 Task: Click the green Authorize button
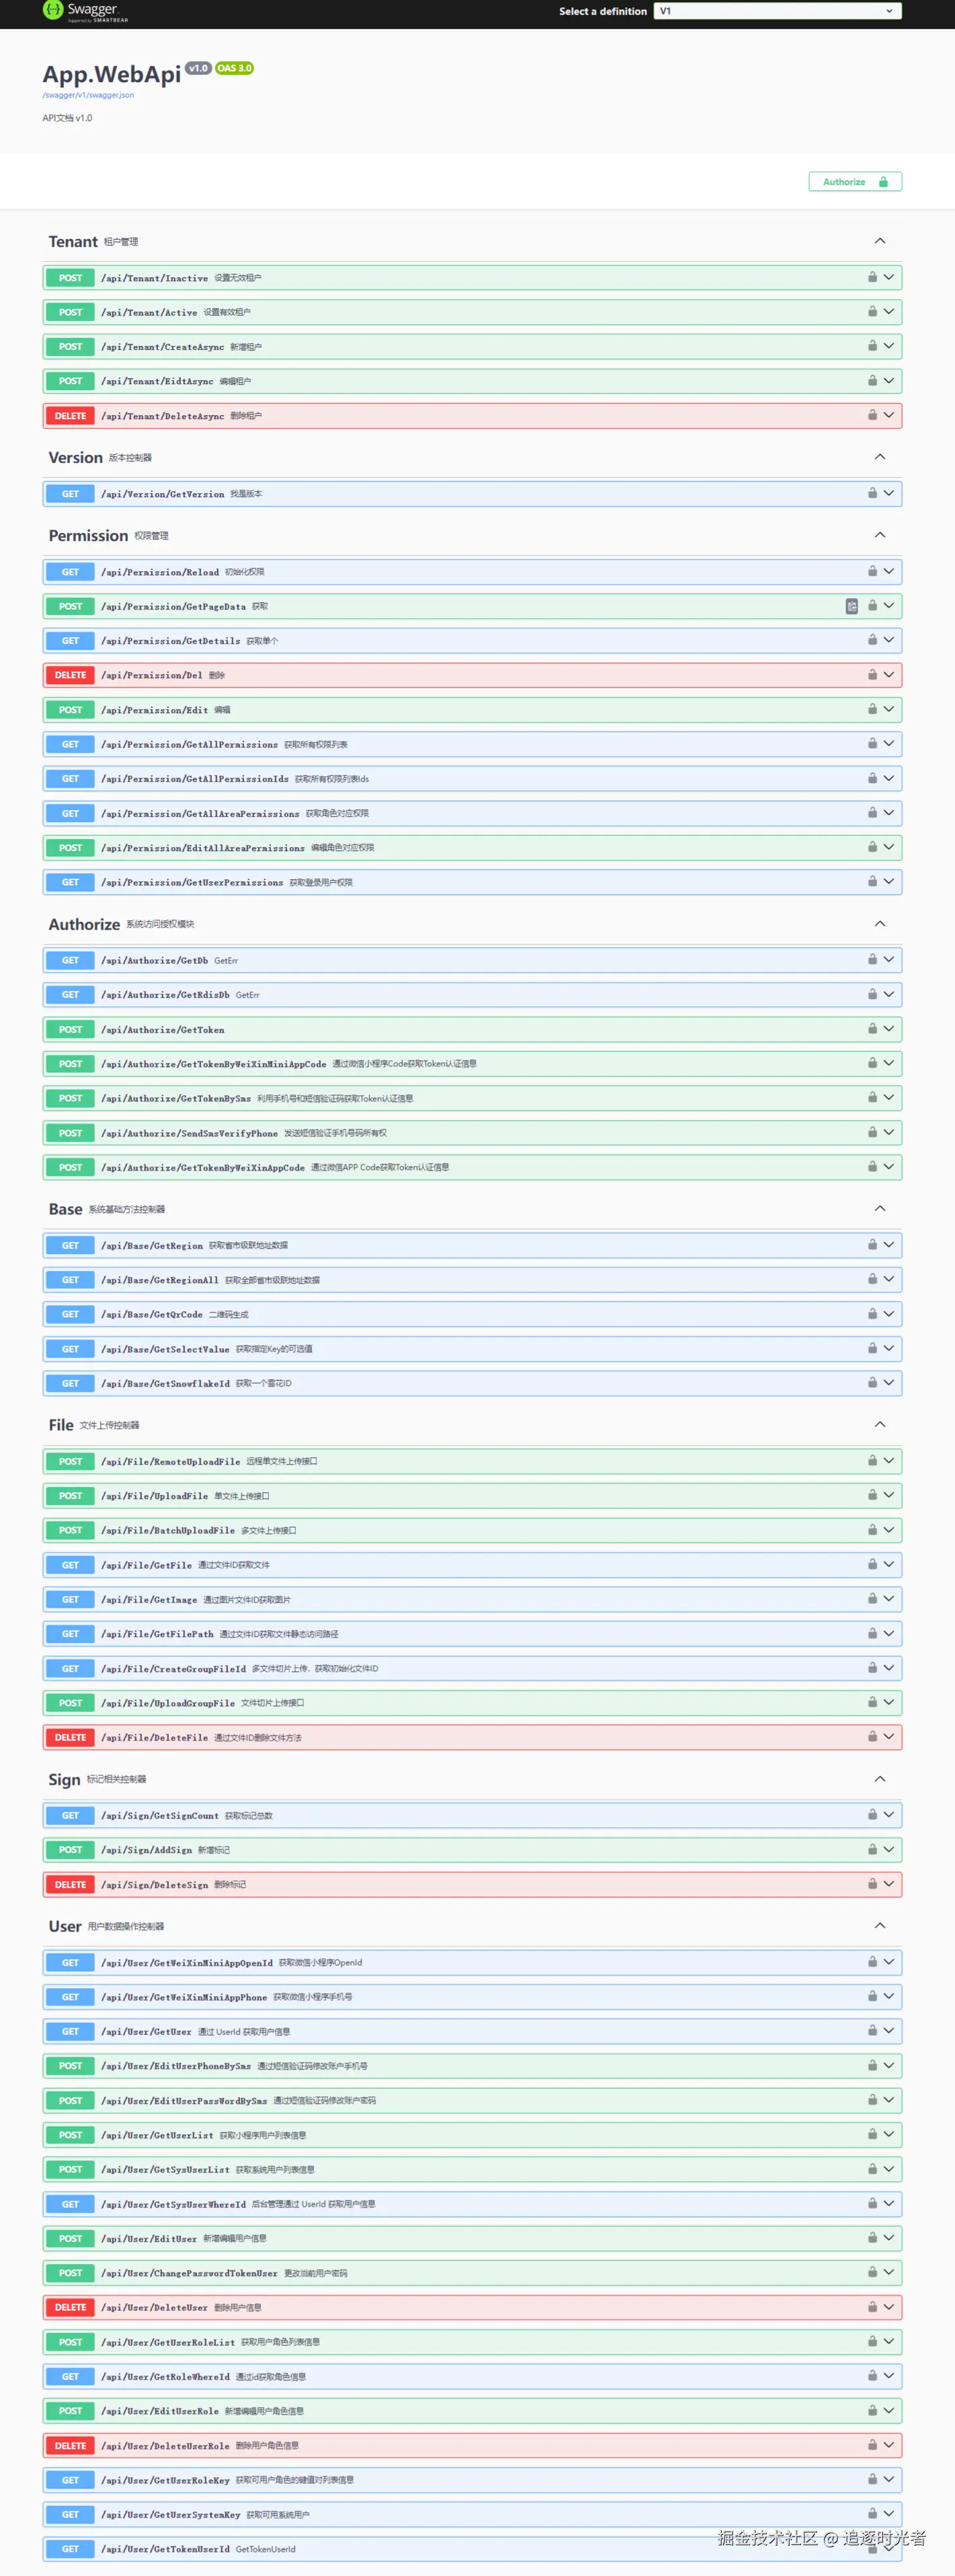coord(855,182)
